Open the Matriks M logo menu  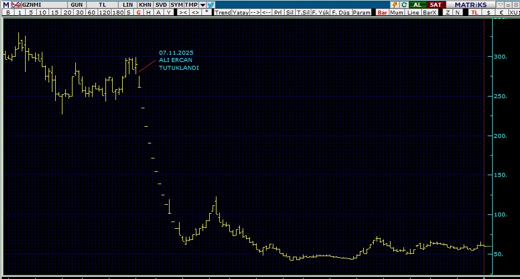pyautogui.click(x=5, y=4)
